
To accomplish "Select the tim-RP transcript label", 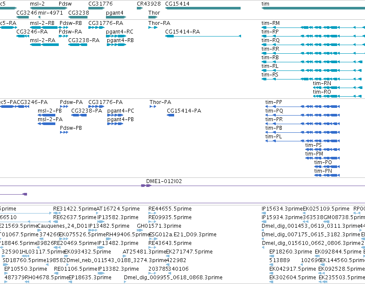I will pos(270,32).
